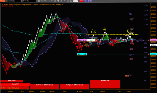Click the +3.0% weekly percent label

coord(146,5)
